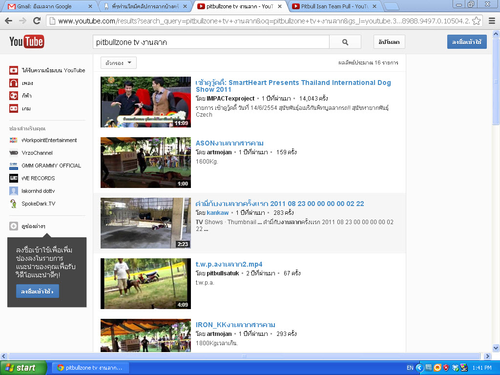Click the vertical scrollbar down arrow

point(496,348)
